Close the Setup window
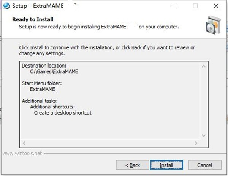The image size is (228, 176). tap(216, 6)
